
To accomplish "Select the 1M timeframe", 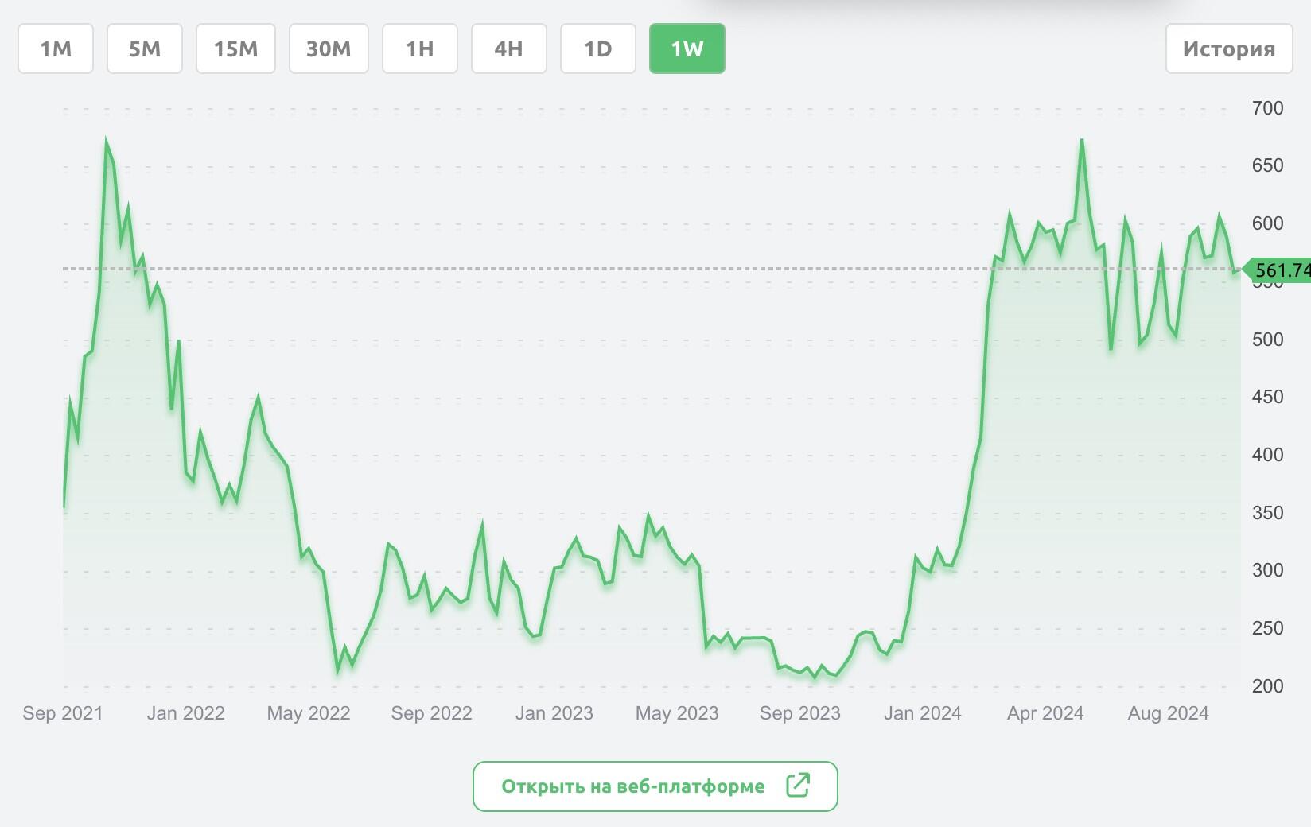I will (56, 49).
